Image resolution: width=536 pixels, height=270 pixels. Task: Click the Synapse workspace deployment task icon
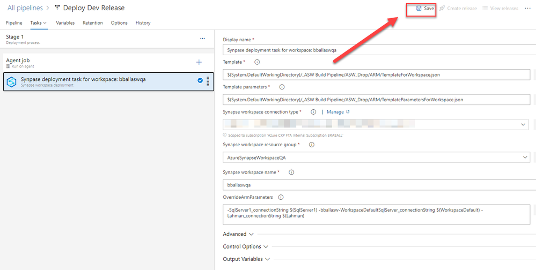[x=12, y=82]
